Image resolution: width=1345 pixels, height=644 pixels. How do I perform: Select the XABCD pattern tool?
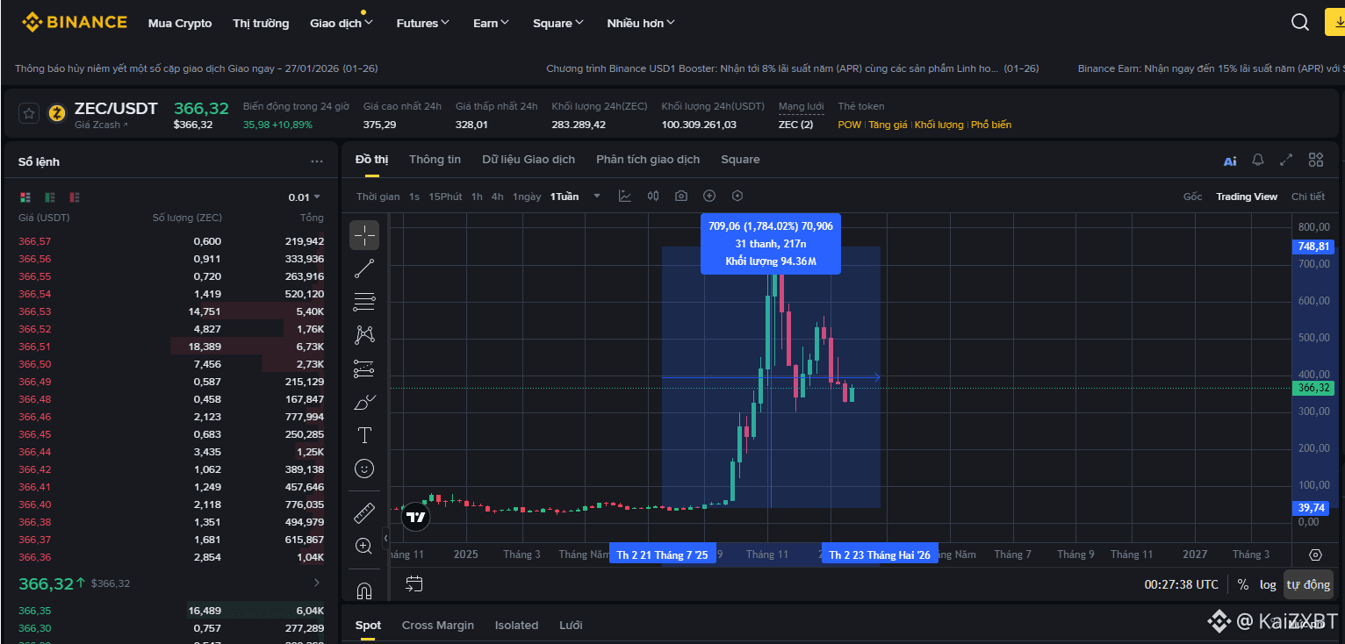(x=364, y=335)
